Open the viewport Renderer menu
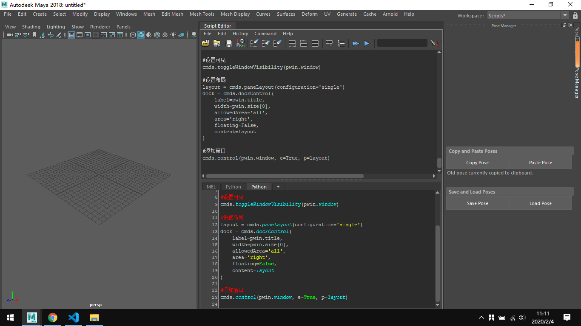The height and width of the screenshot is (326, 581). 100,27
